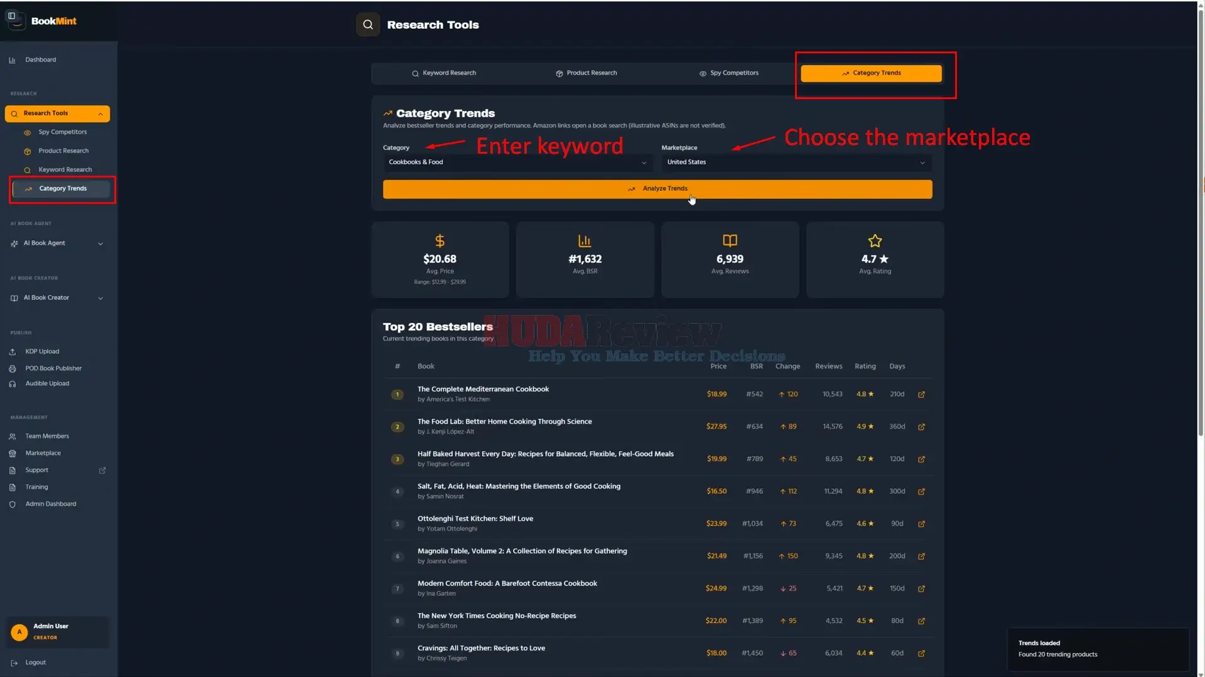
Task: Open the Training page
Action: (36, 488)
